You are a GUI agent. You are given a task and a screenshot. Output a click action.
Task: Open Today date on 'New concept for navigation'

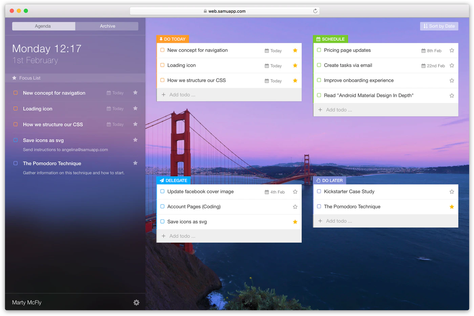pyautogui.click(x=273, y=51)
